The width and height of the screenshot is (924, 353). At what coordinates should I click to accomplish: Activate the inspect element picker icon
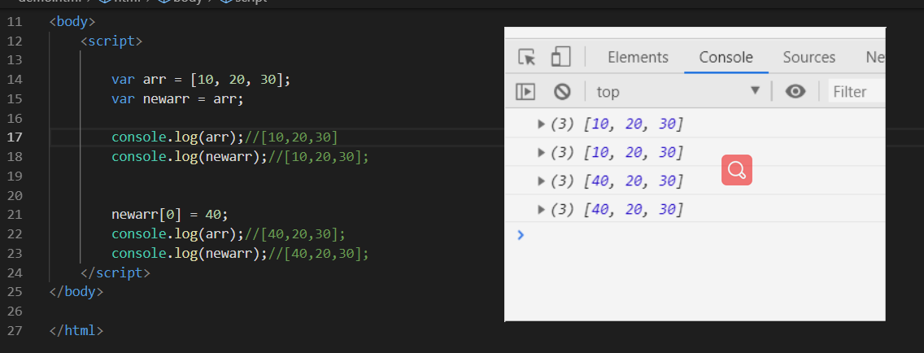pyautogui.click(x=526, y=57)
